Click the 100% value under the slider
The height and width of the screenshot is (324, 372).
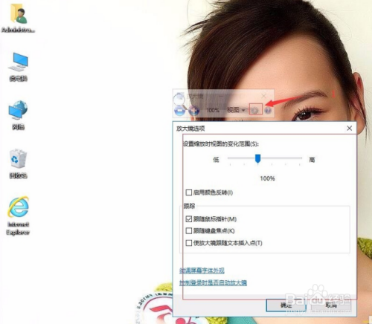(x=267, y=178)
